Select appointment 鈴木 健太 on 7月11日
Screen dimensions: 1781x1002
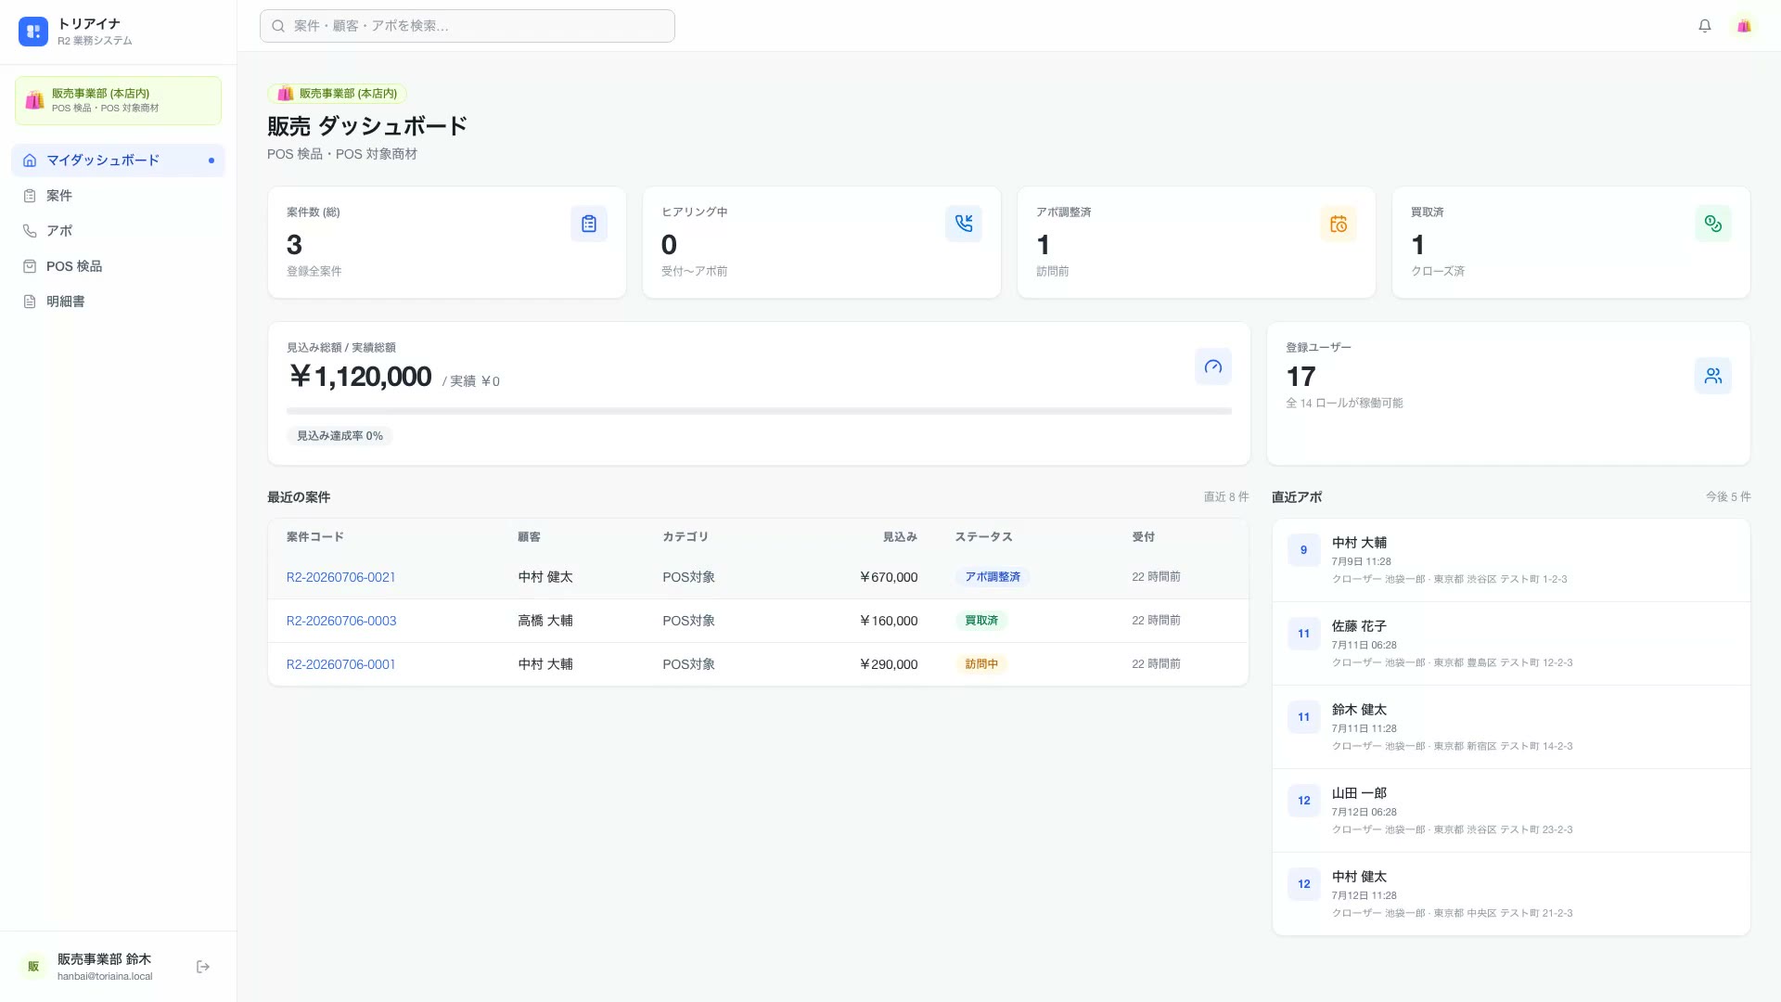click(x=1511, y=727)
